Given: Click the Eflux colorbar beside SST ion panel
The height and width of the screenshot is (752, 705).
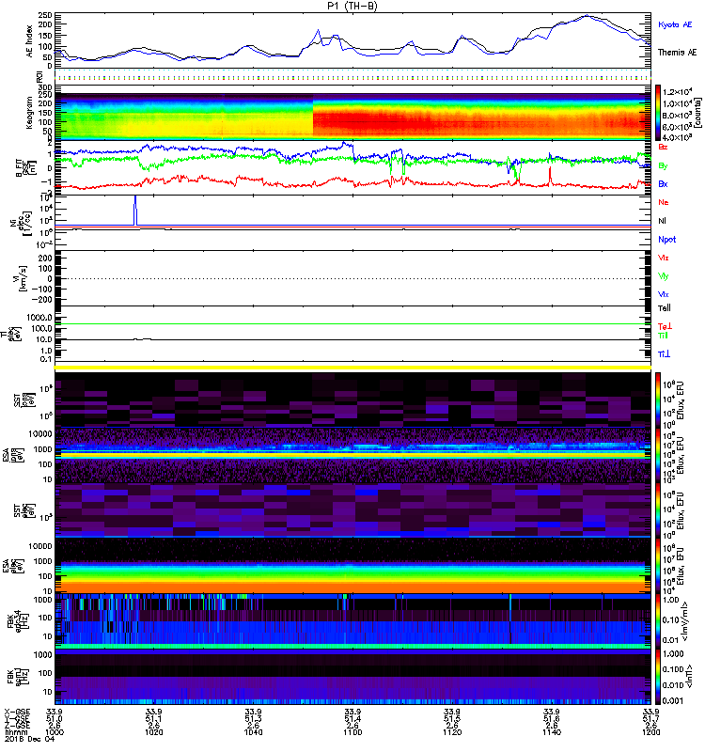Looking at the screenshot, I should coord(658,400).
